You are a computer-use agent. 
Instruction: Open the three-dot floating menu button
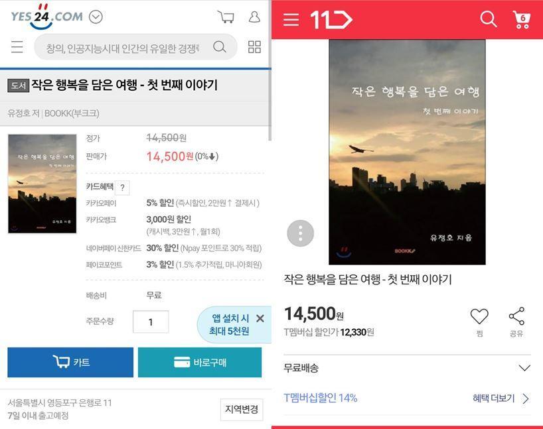(x=300, y=233)
